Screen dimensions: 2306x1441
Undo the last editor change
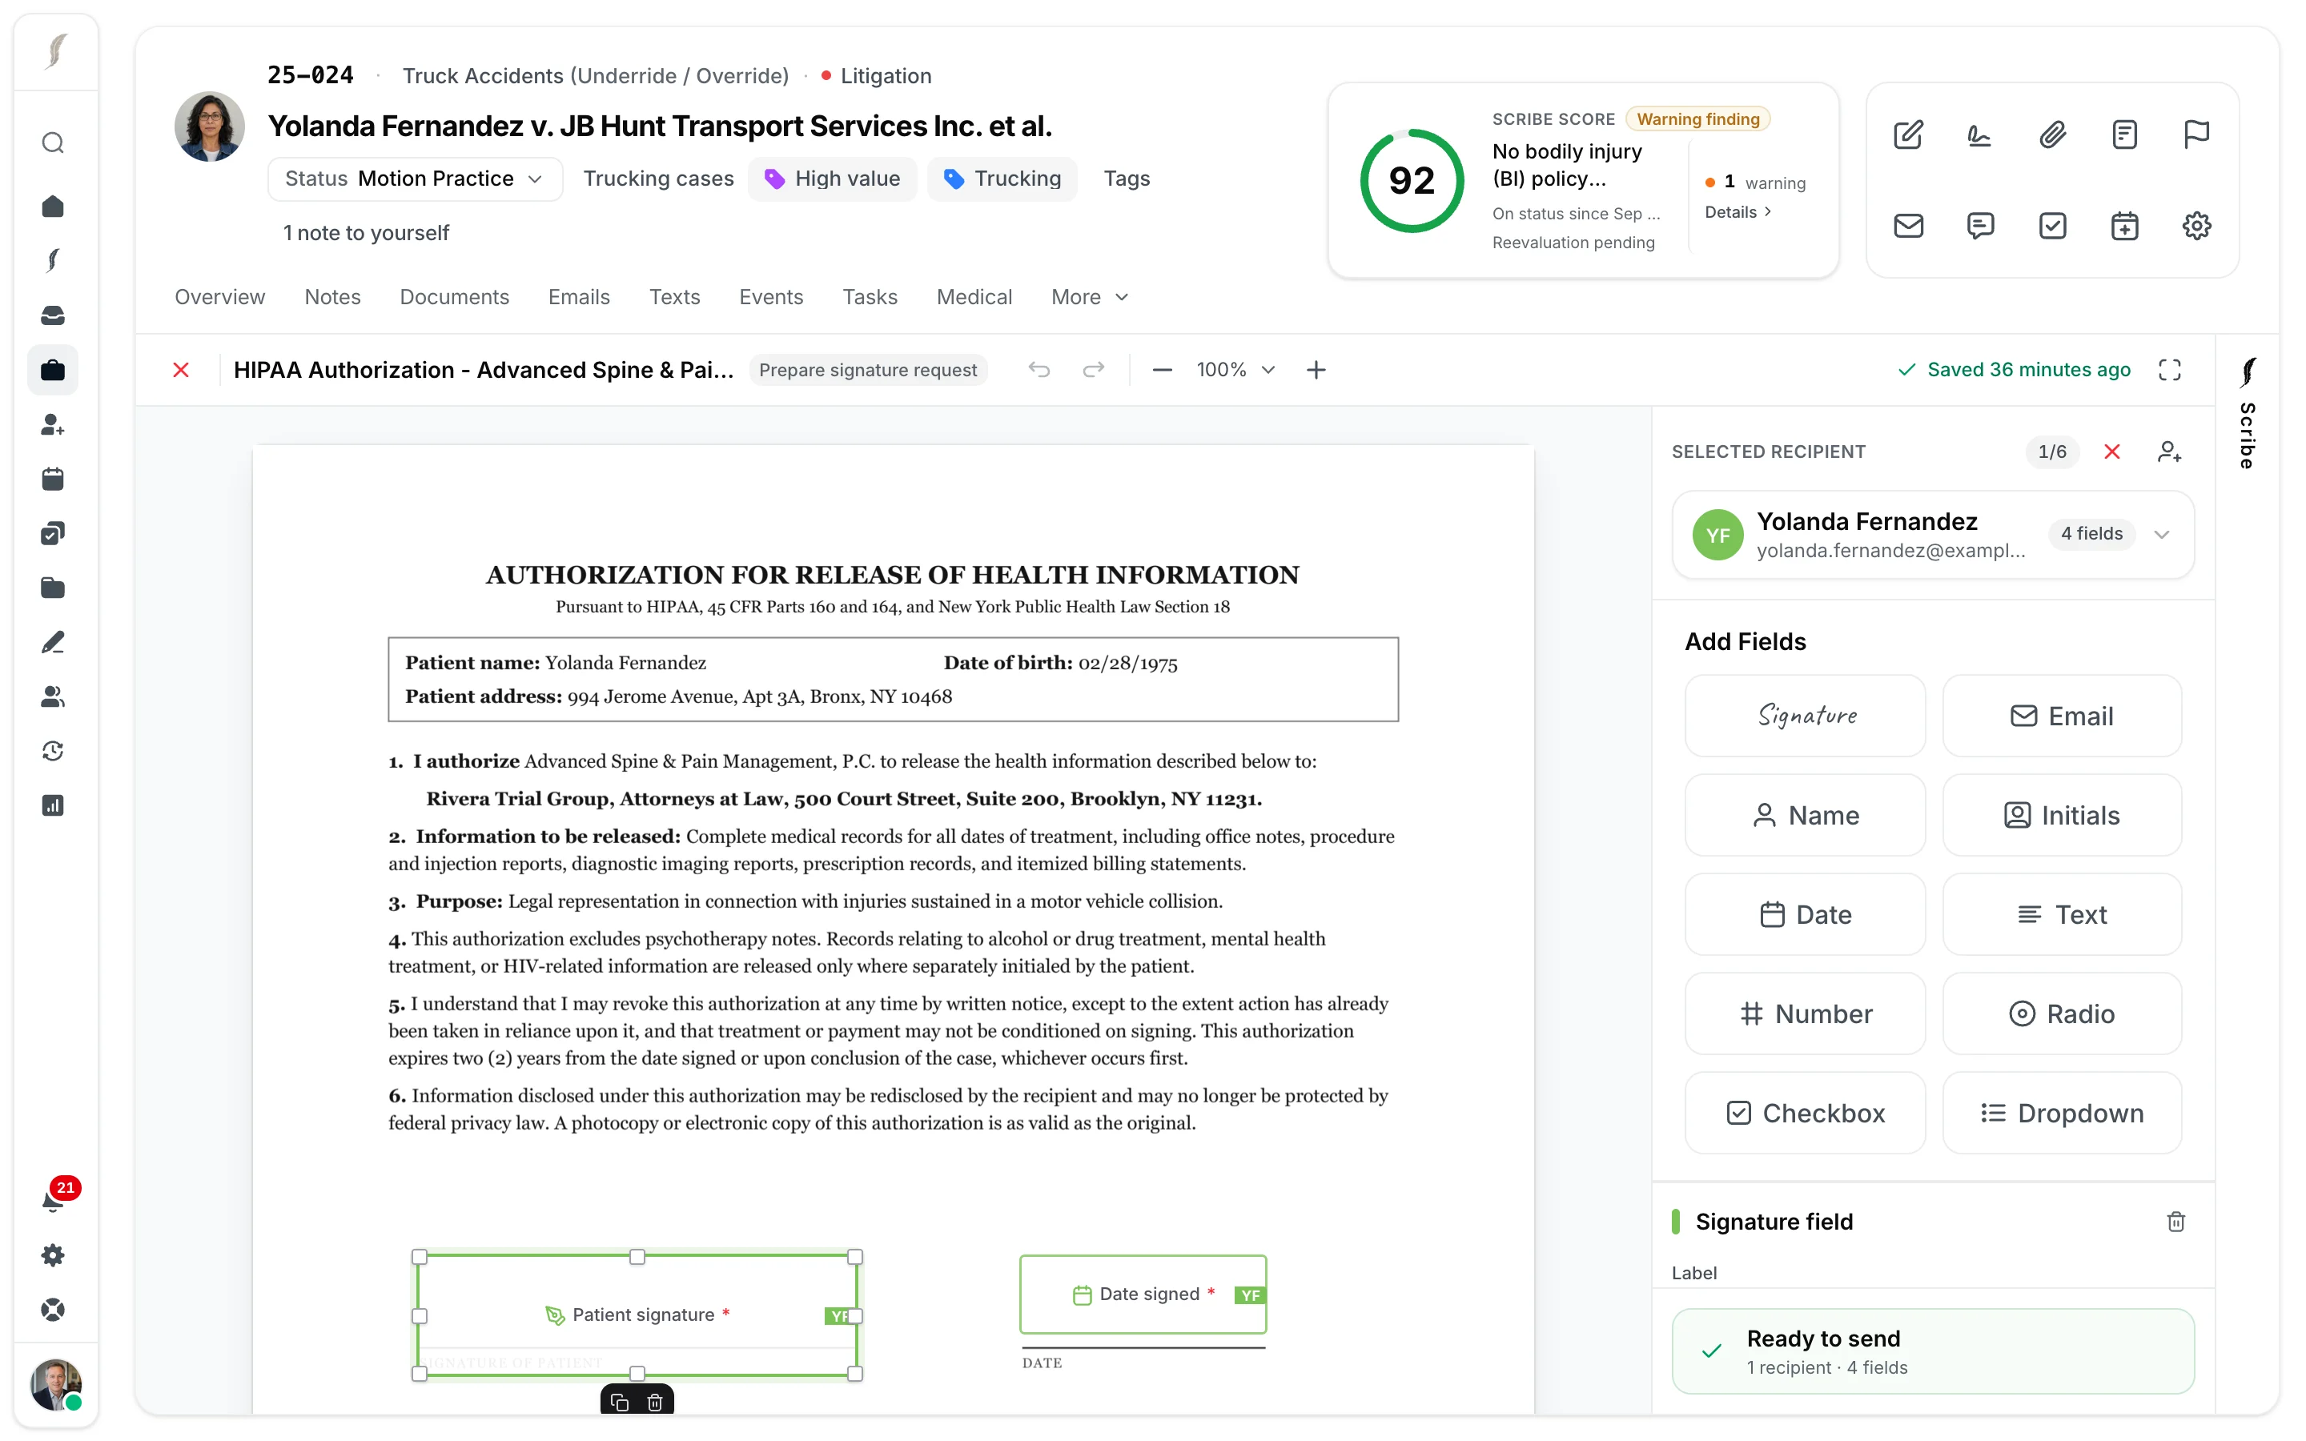tap(1039, 370)
